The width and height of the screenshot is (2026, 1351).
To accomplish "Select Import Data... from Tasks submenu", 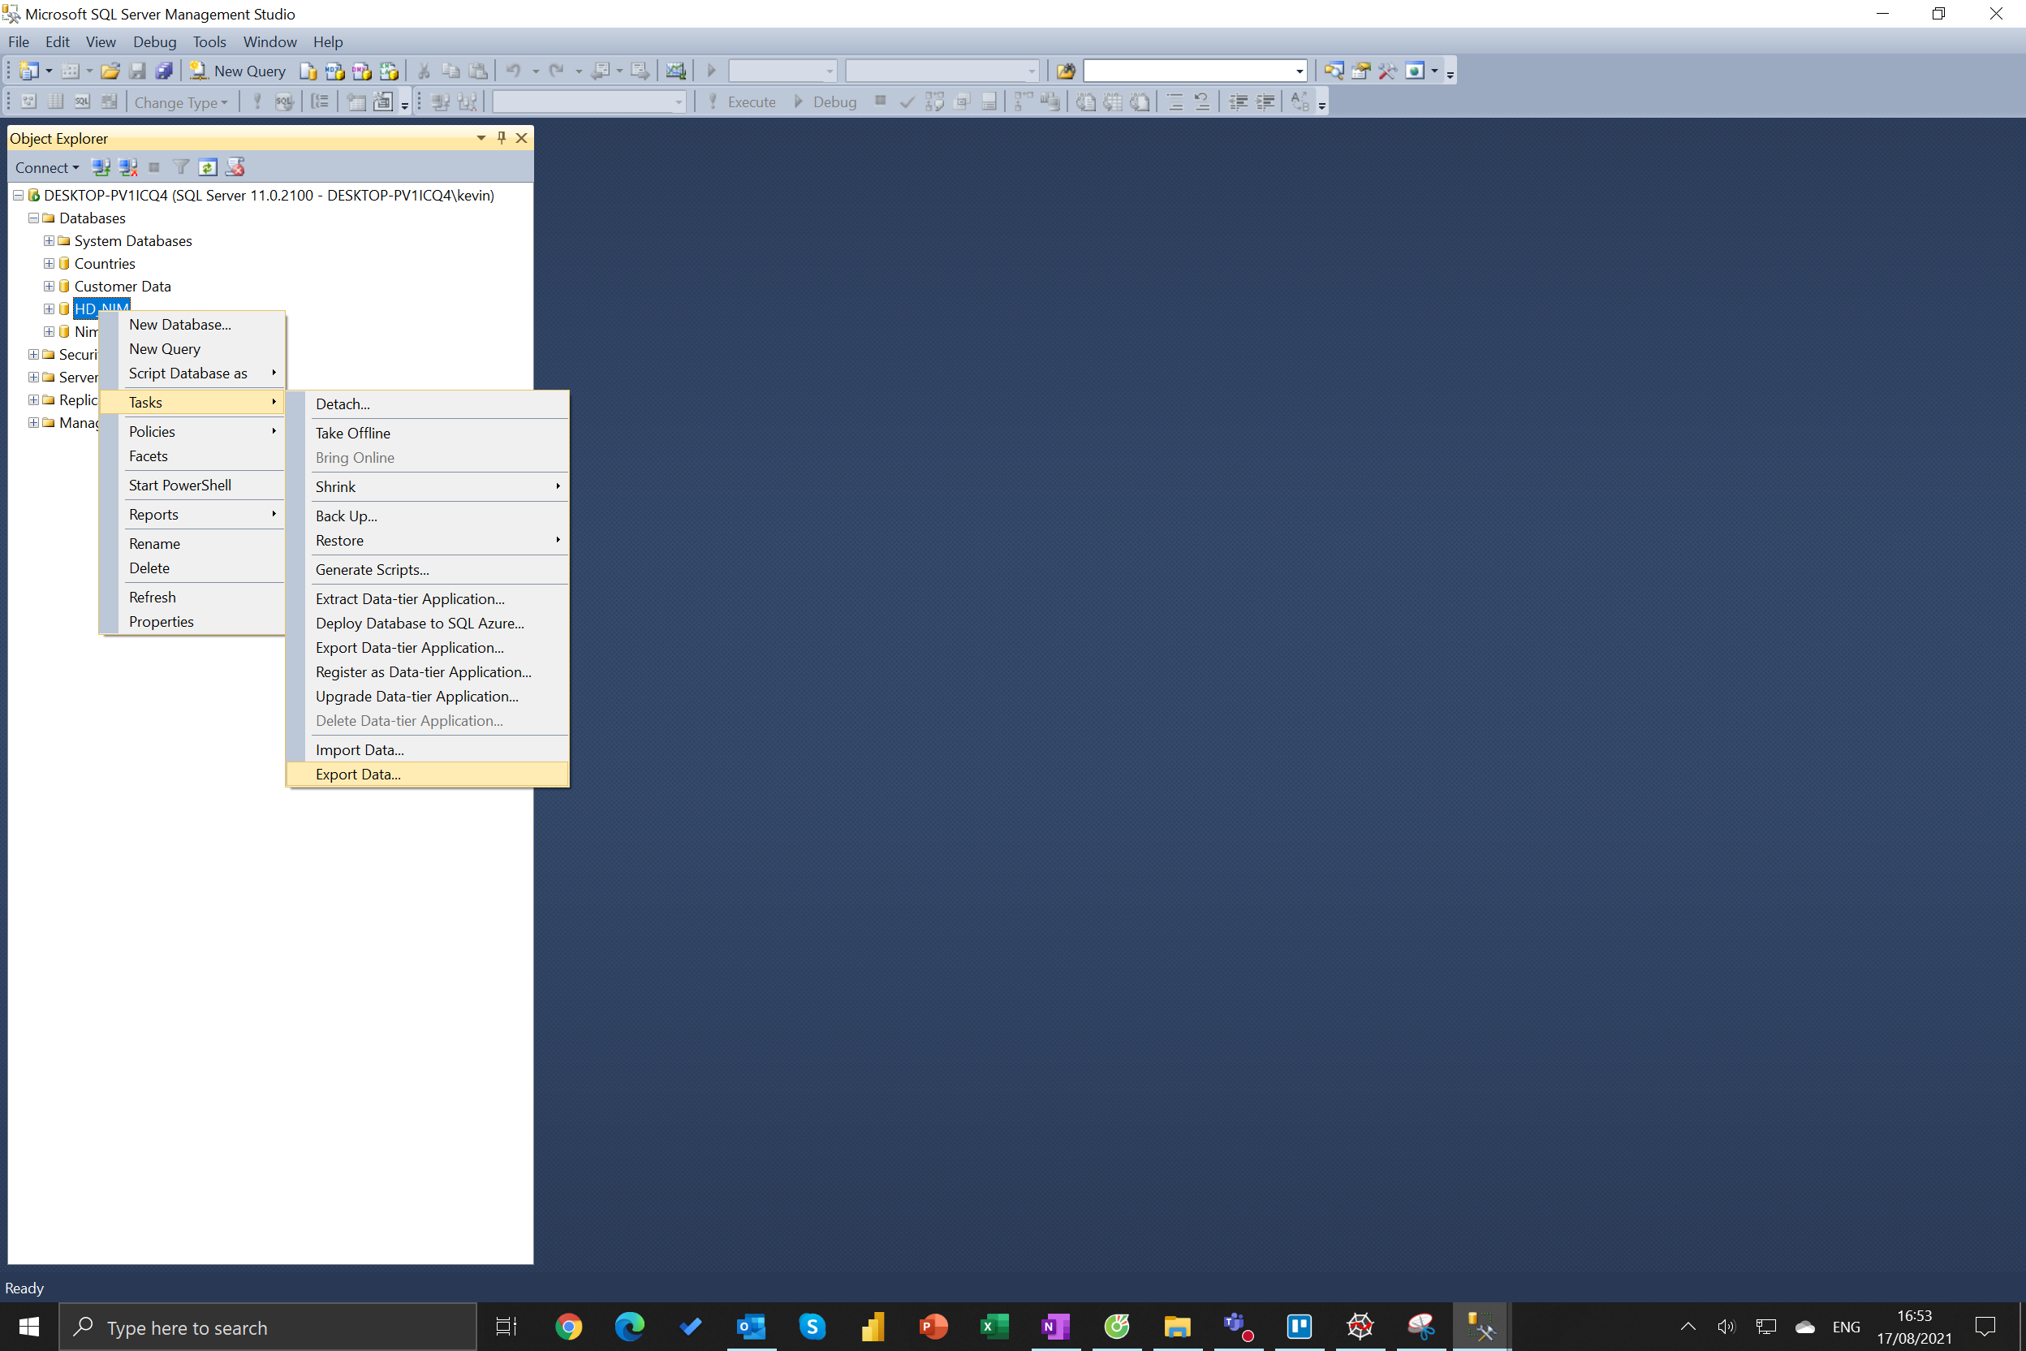I will pyautogui.click(x=428, y=749).
